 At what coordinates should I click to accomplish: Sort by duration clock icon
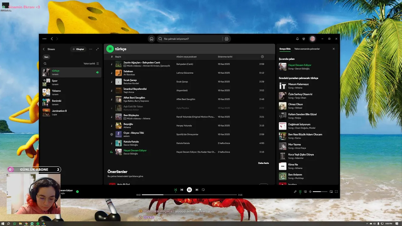click(262, 56)
